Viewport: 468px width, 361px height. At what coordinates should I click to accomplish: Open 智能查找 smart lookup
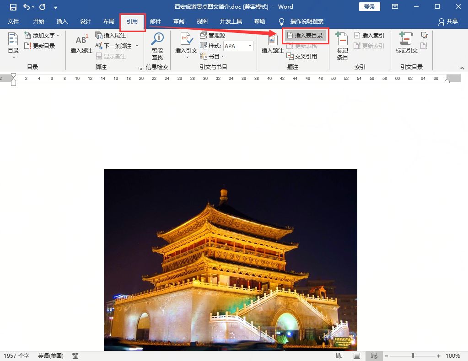[x=157, y=46]
